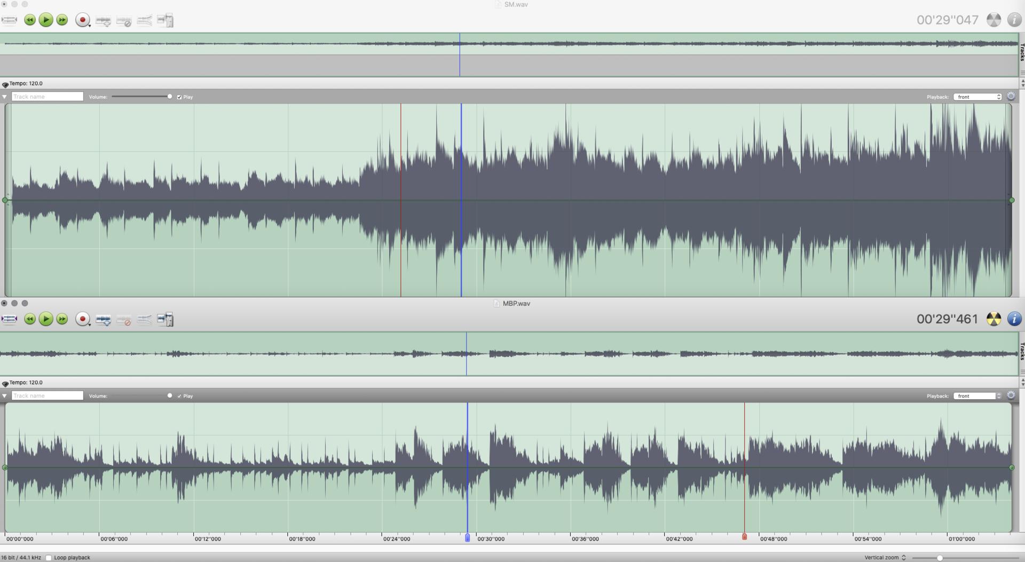Open the Playback 'front' dropdown in MBP.wav

pyautogui.click(x=977, y=395)
